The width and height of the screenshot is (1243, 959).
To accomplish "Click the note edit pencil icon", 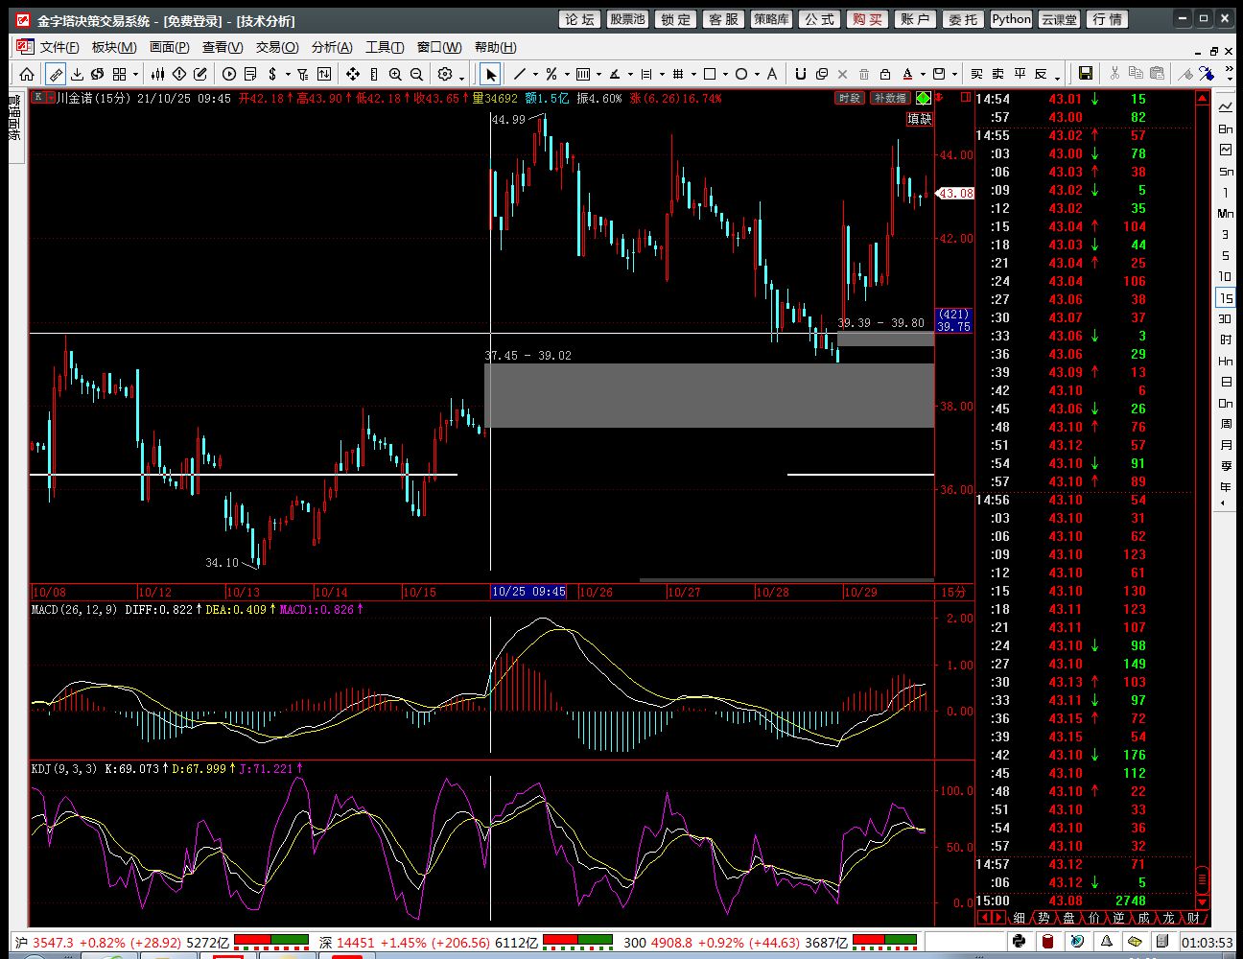I will coord(200,74).
